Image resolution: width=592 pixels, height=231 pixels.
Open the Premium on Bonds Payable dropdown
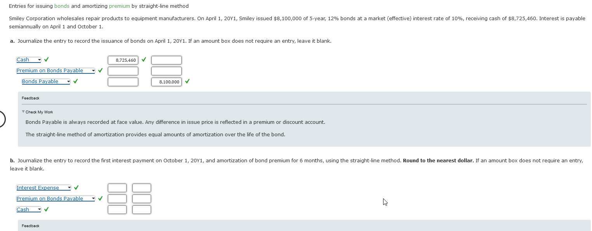pyautogui.click(x=93, y=70)
